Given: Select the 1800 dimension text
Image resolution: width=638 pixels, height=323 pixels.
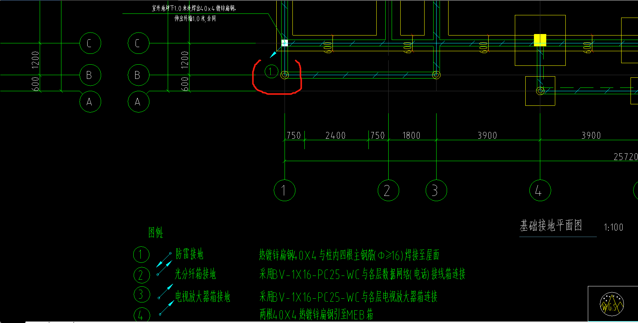Looking at the screenshot, I should [x=411, y=136].
